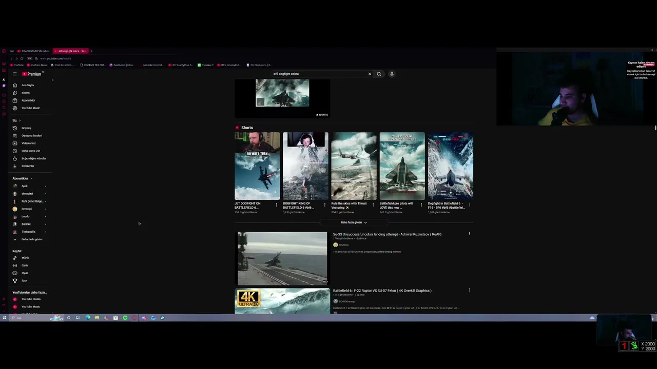Screen dimensions: 657x369
Task: Click the bf6 dogfight cobra search field
Action: pos(318,74)
